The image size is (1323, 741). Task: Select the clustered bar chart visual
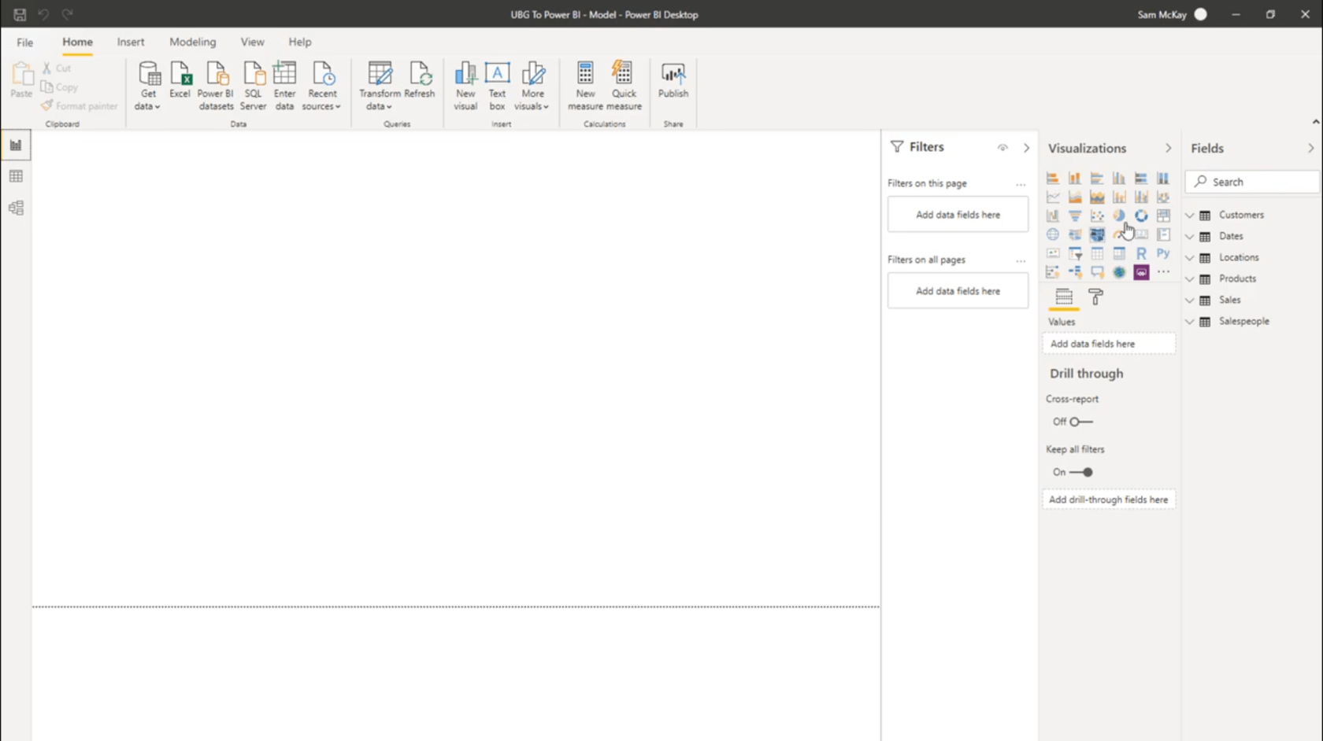(x=1097, y=179)
